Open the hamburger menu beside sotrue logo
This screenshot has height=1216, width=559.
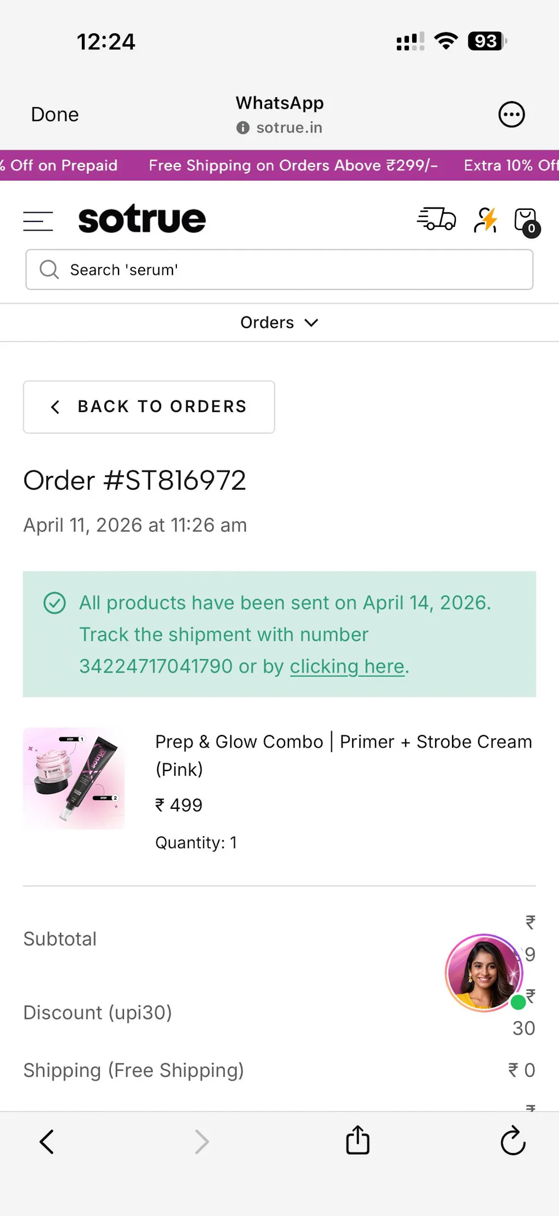pyautogui.click(x=38, y=221)
